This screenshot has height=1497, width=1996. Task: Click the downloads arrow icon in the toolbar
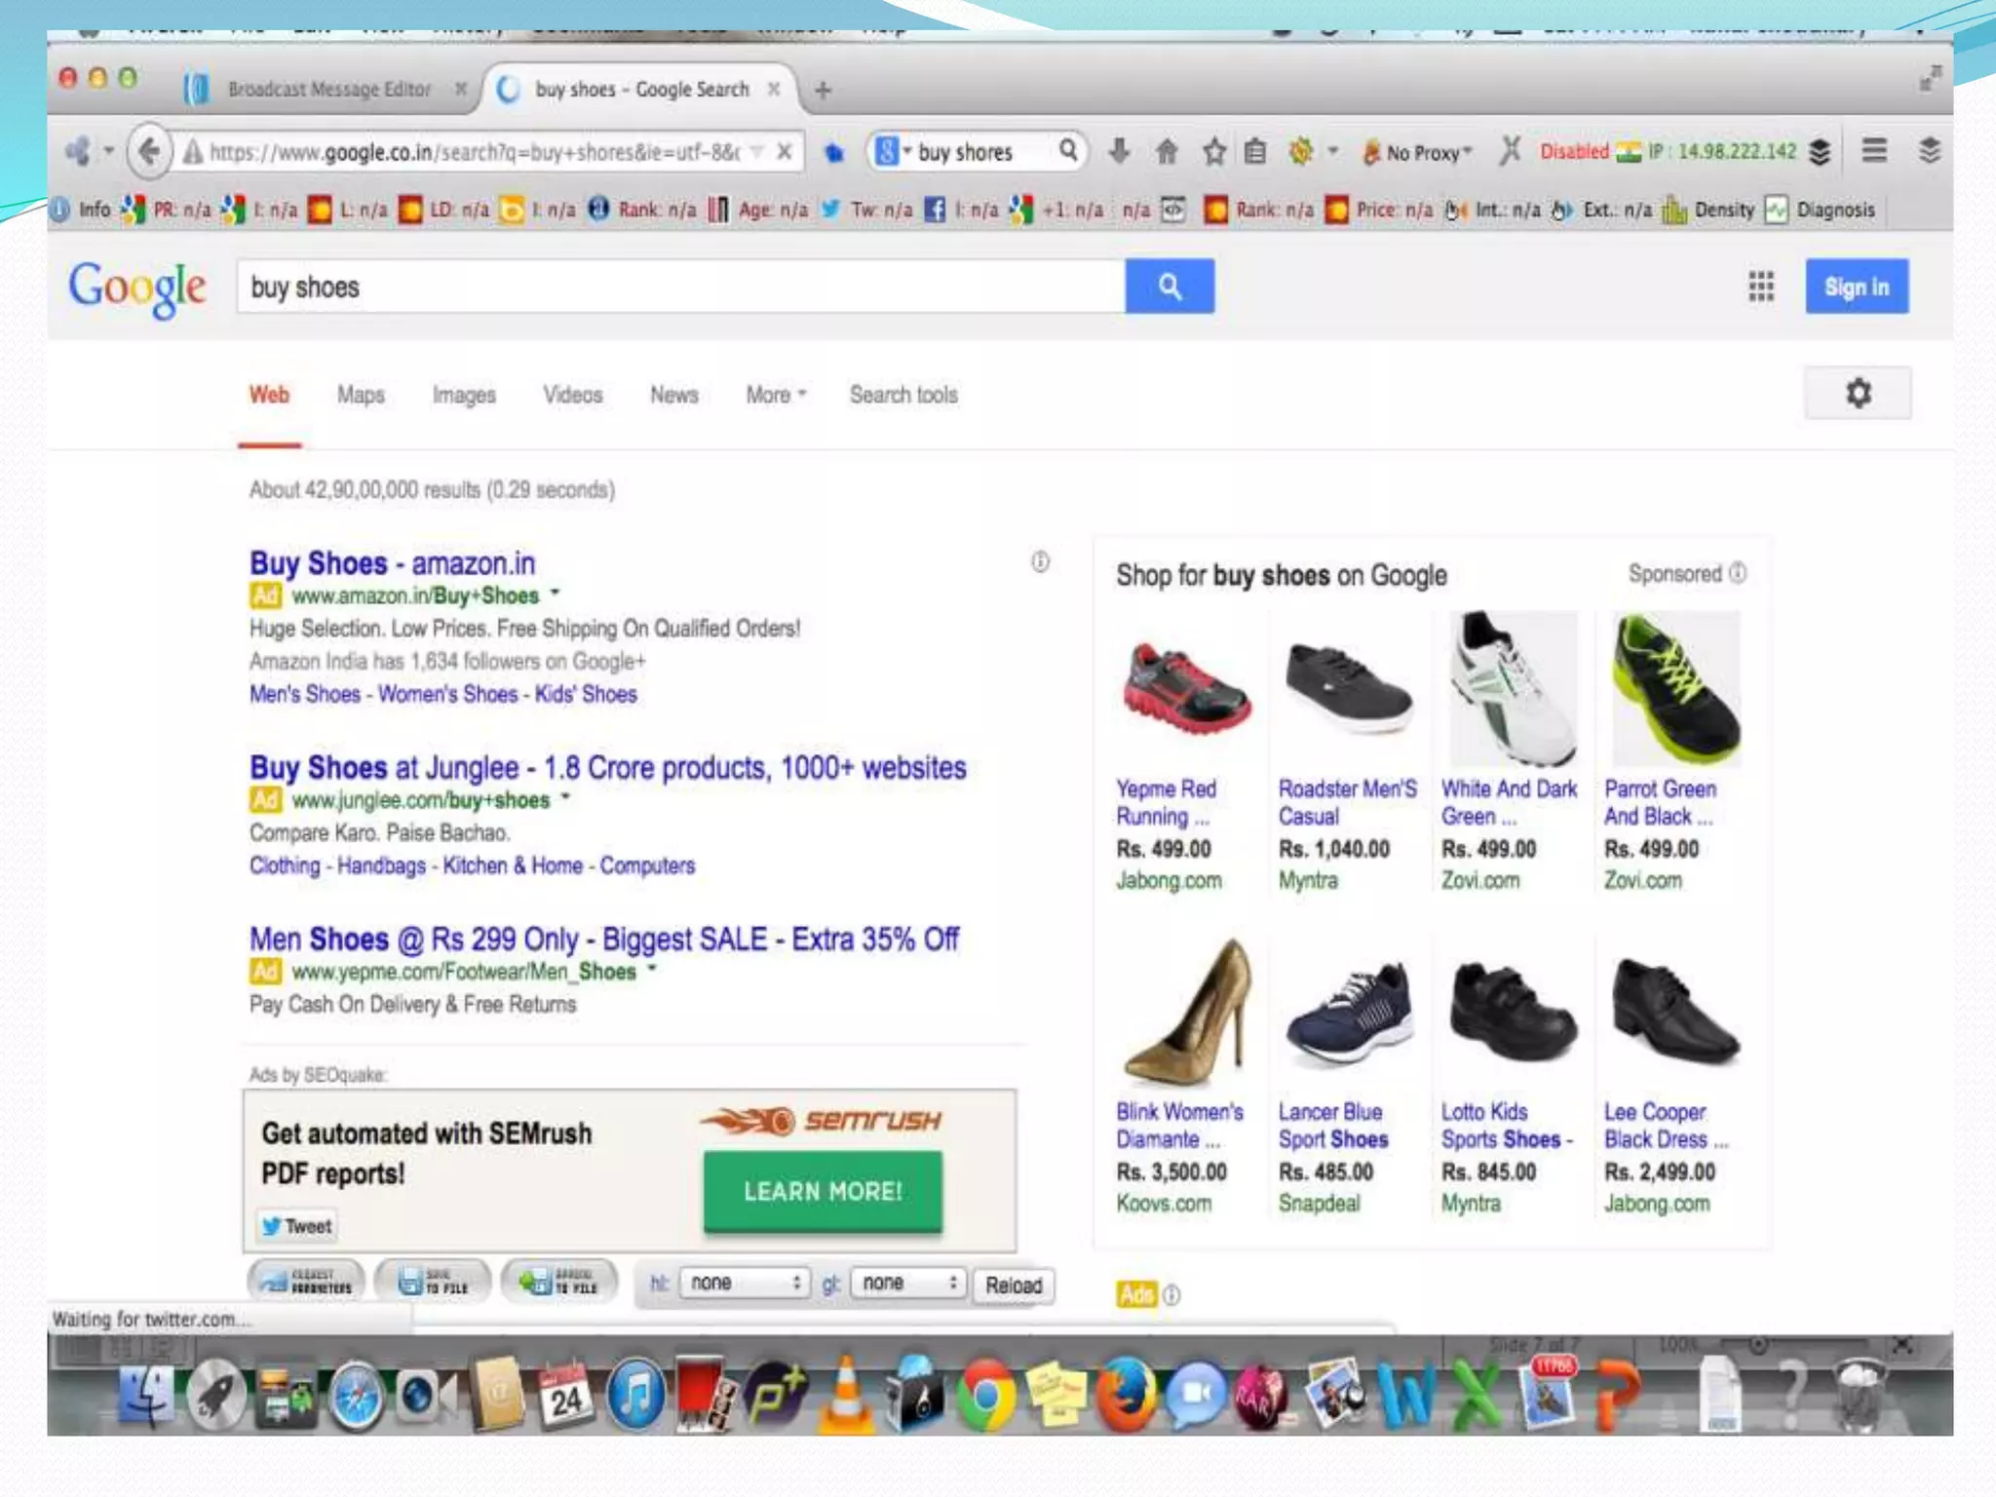pos(1120,151)
